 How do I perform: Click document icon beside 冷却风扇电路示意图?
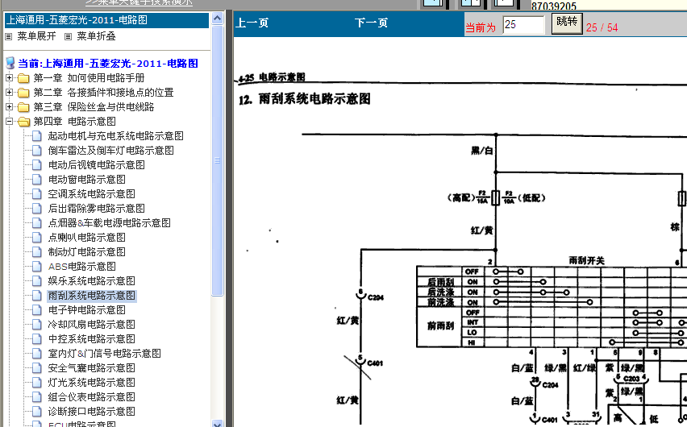pyautogui.click(x=37, y=324)
